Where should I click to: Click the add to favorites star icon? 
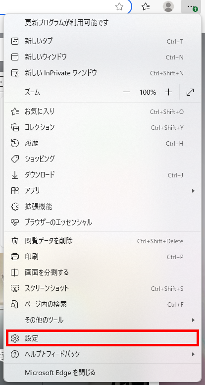119,7
